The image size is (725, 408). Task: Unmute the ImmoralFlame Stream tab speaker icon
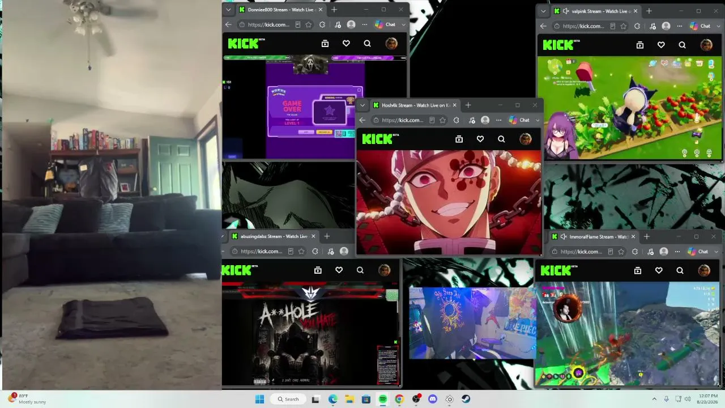pos(563,237)
